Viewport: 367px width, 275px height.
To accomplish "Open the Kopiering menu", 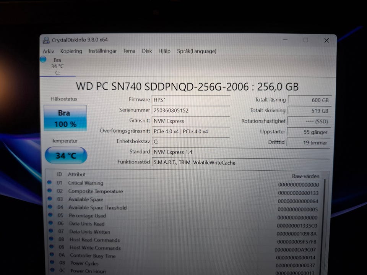I will click(71, 51).
